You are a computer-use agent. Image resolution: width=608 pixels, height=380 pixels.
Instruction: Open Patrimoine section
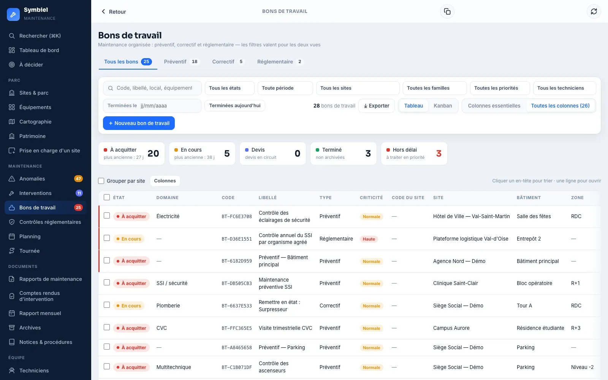pos(46,136)
